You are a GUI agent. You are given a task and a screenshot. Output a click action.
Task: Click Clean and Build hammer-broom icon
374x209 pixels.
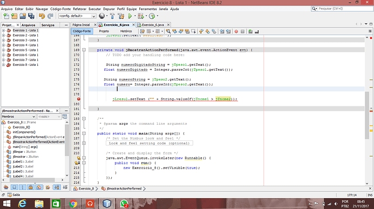(121, 16)
